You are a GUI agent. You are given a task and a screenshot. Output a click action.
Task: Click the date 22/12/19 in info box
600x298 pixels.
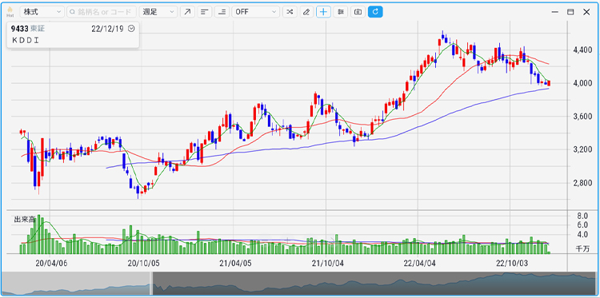pos(107,29)
